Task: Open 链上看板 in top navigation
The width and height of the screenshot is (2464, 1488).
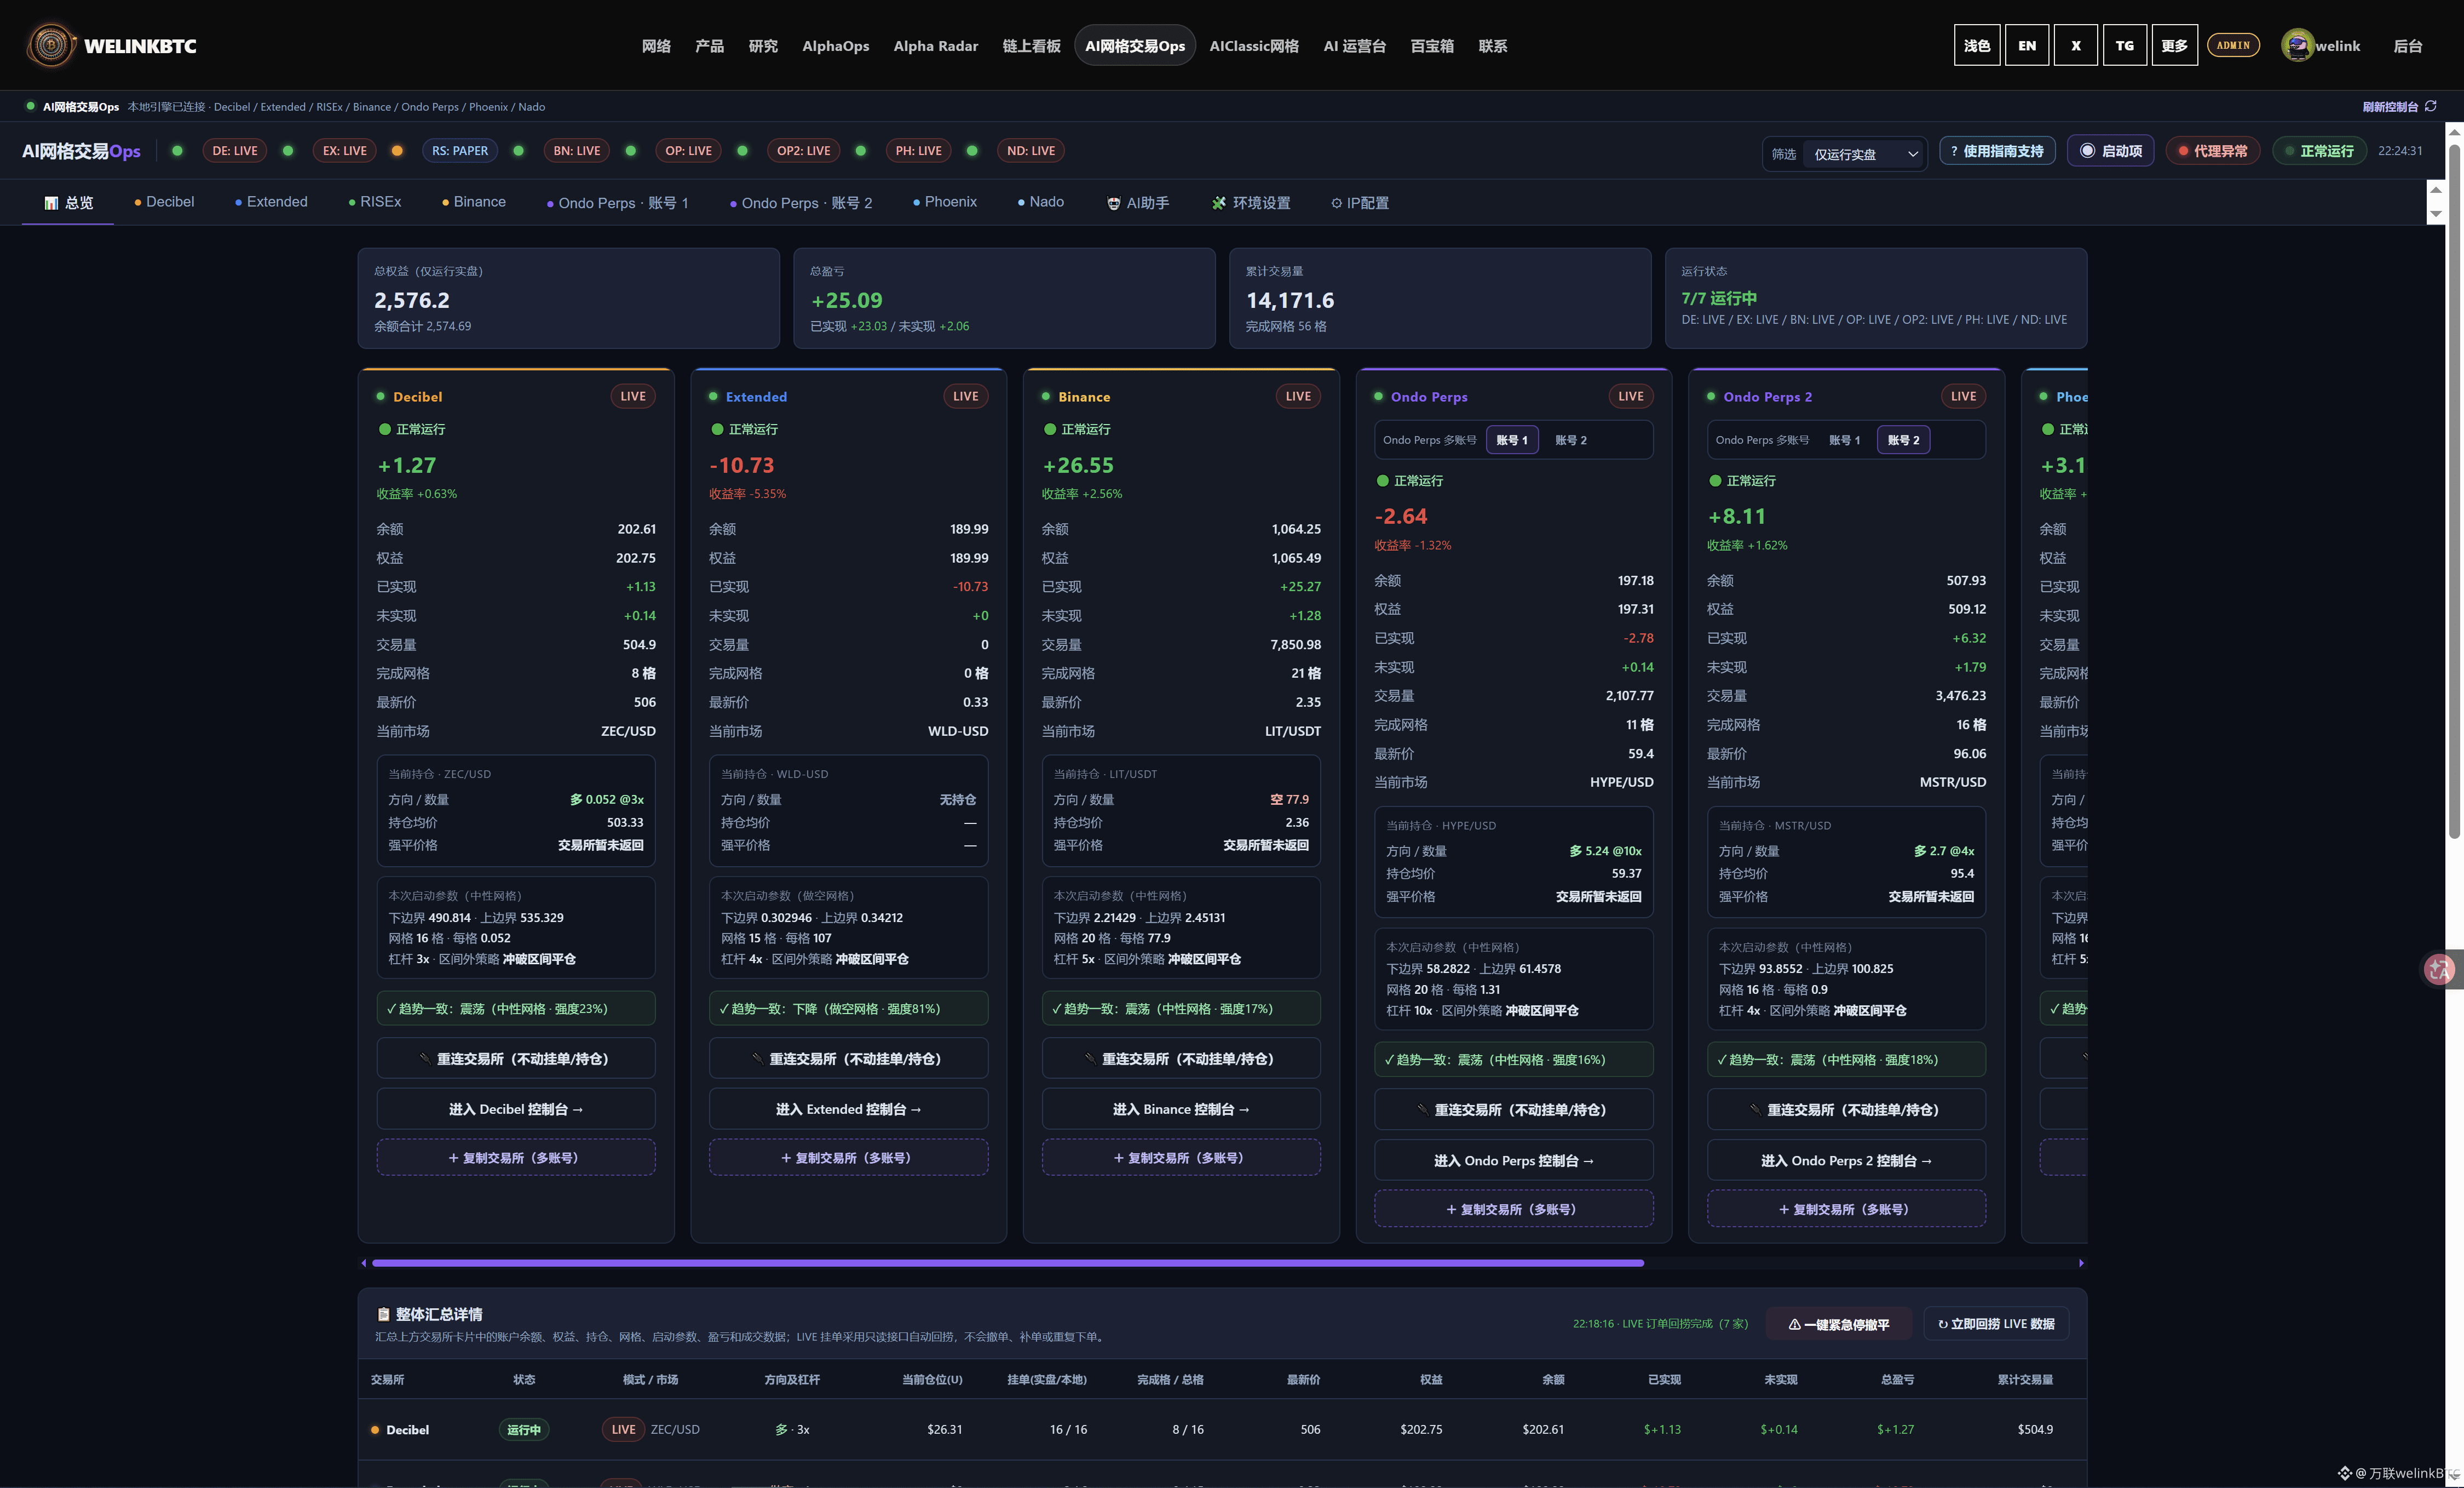Action: [1031, 46]
